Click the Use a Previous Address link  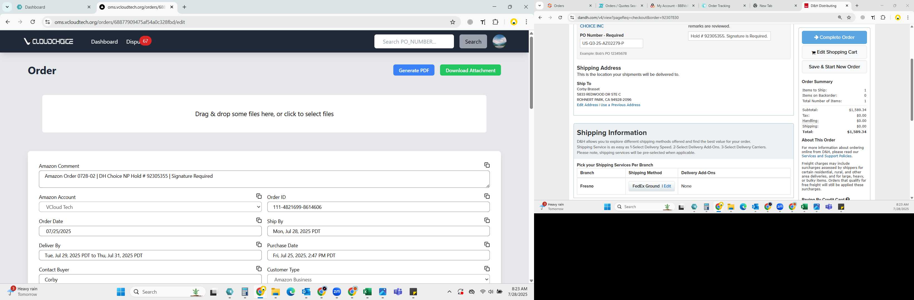coord(620,105)
